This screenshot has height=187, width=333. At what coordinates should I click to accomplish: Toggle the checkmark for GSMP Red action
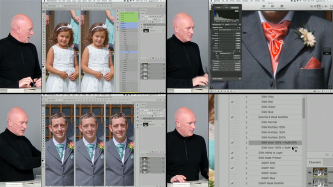point(232,168)
